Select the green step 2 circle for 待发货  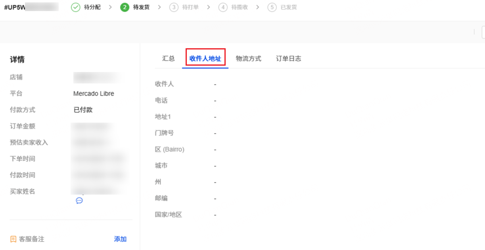(x=125, y=8)
